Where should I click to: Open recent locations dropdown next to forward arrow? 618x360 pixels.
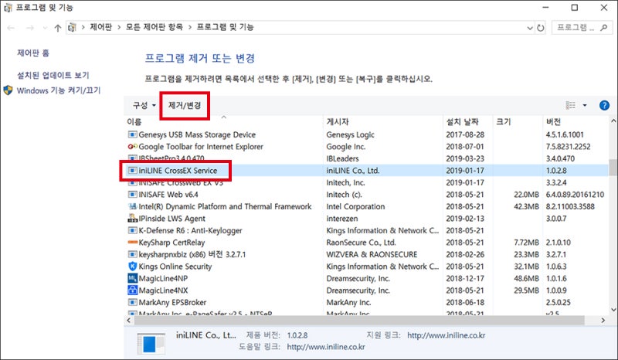(45, 28)
